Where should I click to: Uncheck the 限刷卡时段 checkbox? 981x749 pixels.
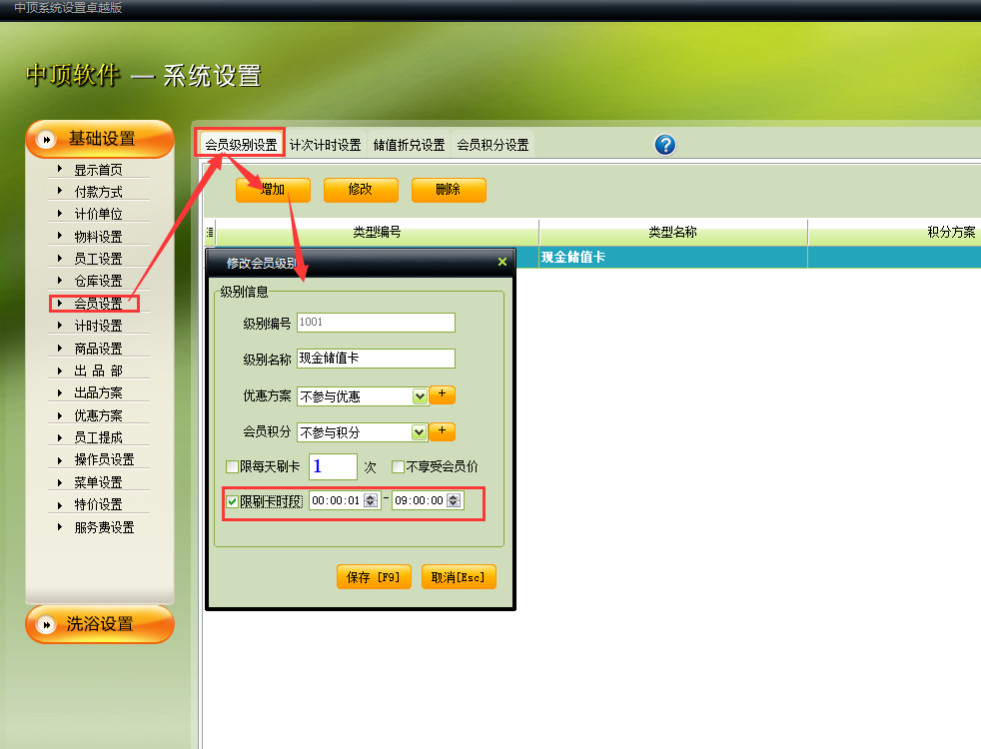click(232, 501)
